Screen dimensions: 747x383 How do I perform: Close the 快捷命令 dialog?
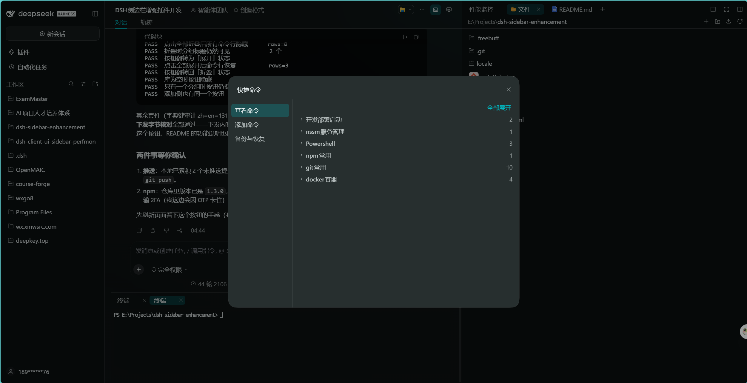(x=509, y=90)
